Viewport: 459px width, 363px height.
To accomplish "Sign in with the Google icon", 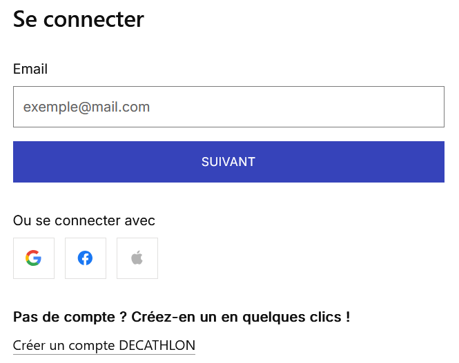I will pos(34,258).
